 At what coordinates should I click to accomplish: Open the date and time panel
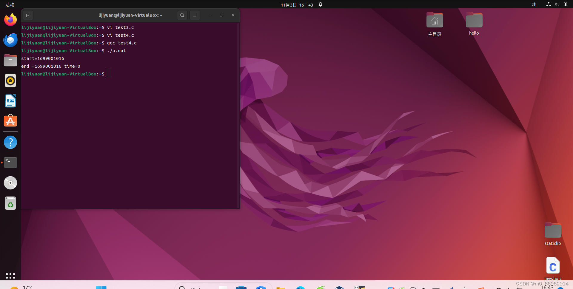tap(297, 5)
